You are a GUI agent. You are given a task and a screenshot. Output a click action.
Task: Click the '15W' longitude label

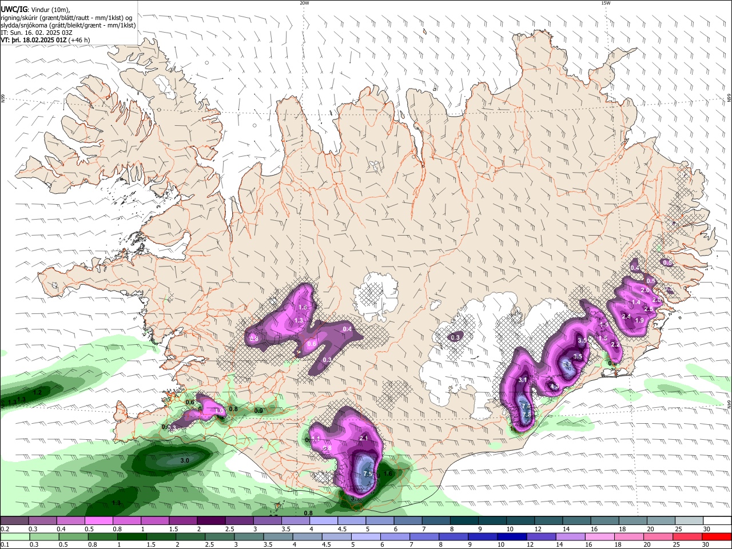(606, 3)
